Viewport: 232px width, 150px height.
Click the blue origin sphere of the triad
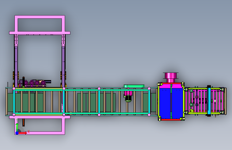[x=17, y=133]
